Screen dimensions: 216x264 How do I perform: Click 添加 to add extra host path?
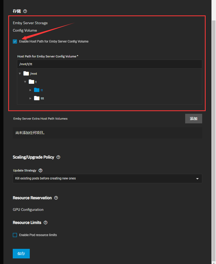pos(193,119)
